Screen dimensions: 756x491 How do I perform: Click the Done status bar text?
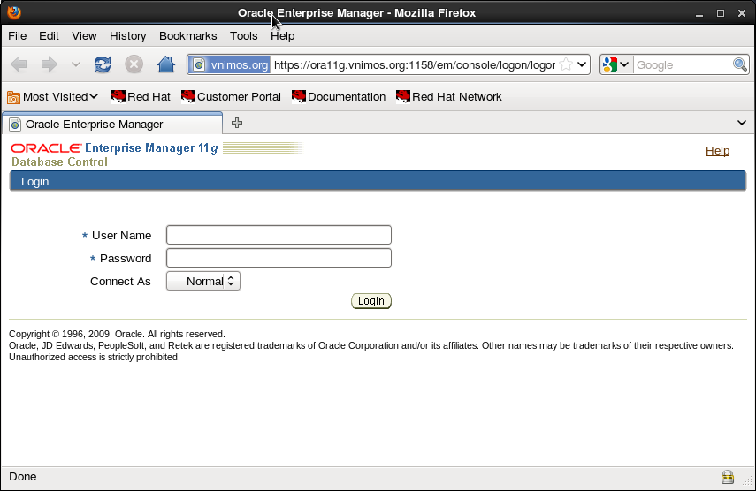click(x=23, y=477)
